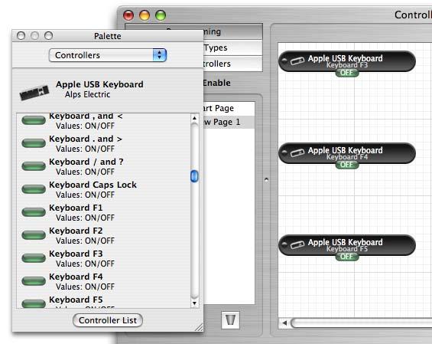432x344 pixels.
Task: Click the 'Keyboard F2' list entry text
Action: point(76,231)
